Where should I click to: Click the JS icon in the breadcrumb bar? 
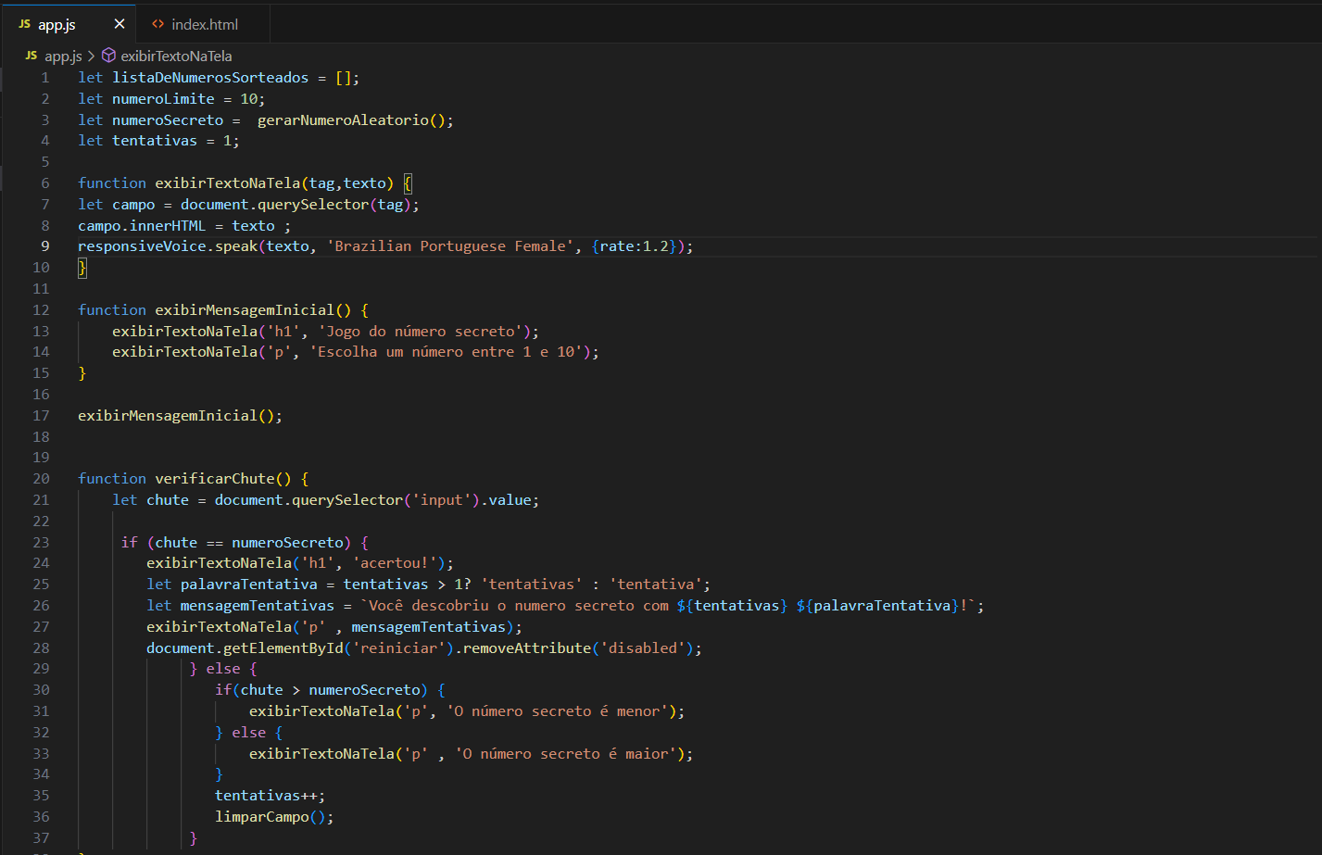point(31,56)
